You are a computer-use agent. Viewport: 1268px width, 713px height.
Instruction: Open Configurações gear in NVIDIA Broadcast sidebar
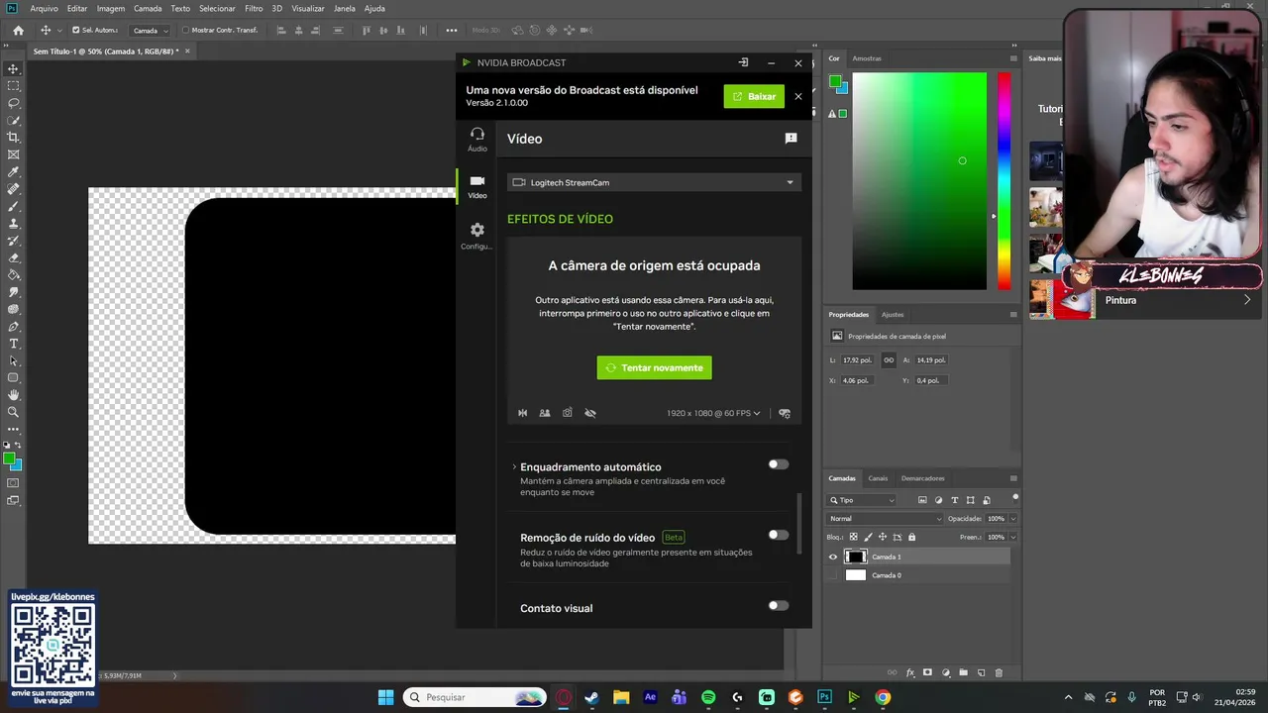click(x=477, y=236)
